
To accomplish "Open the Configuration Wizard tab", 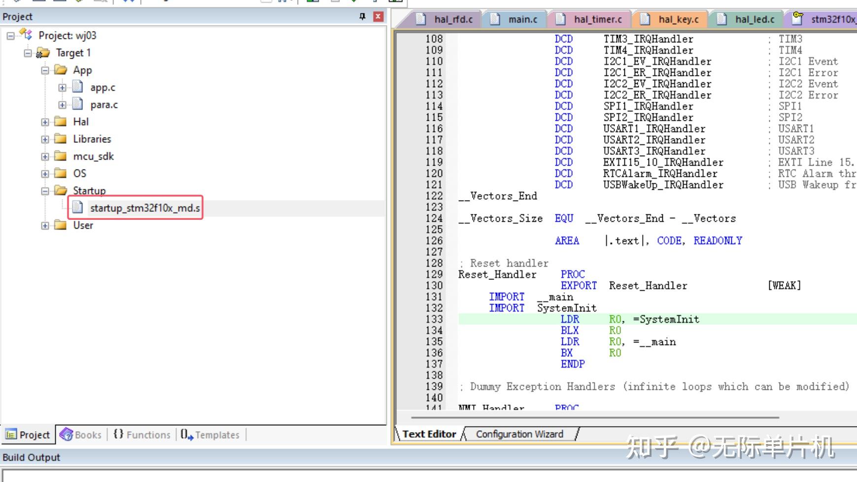I will [519, 434].
